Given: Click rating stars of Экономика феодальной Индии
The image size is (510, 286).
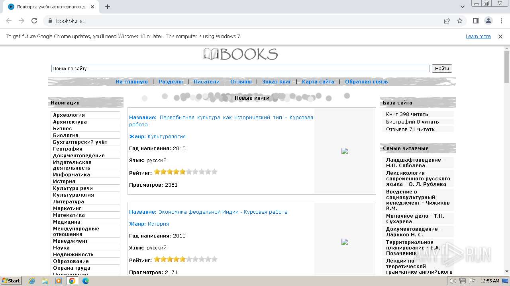Looking at the screenshot, I should coord(186,259).
